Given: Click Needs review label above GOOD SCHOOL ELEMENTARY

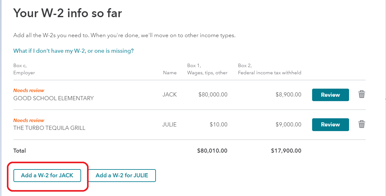Looking at the screenshot, I should coord(29,91).
